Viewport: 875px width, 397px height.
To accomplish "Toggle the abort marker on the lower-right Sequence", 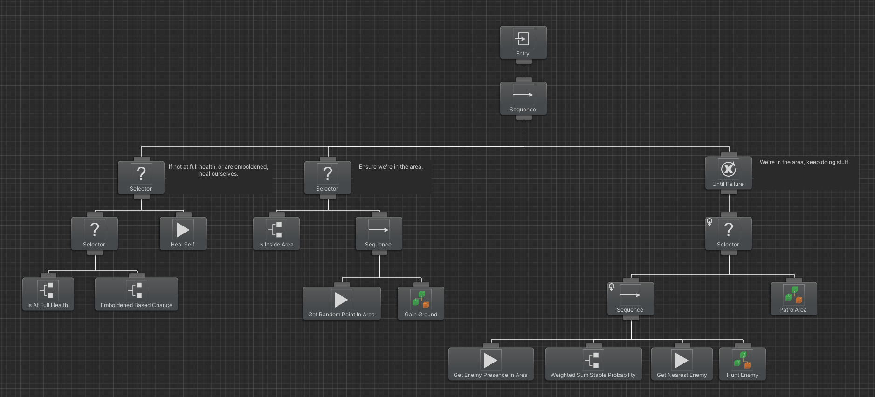I will point(612,287).
